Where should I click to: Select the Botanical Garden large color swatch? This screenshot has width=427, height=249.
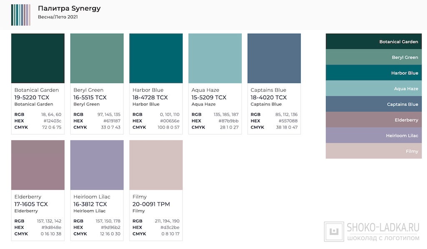tap(38, 58)
